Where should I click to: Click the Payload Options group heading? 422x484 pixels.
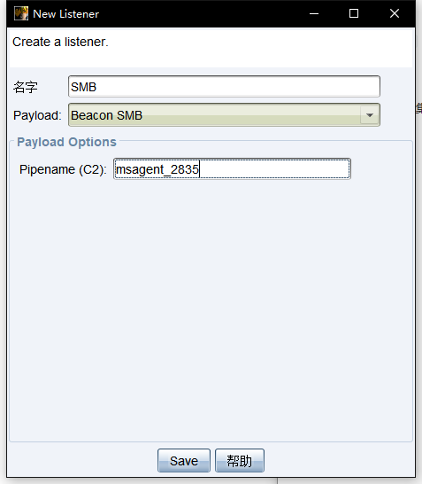tap(67, 142)
